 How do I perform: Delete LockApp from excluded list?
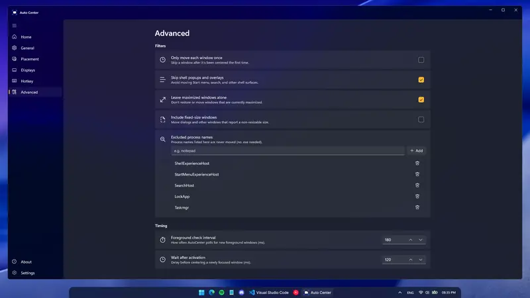point(417,196)
